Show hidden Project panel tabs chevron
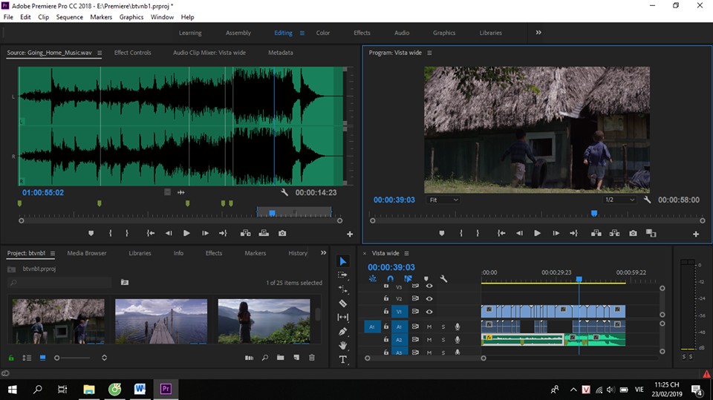The width and height of the screenshot is (713, 400). [323, 253]
